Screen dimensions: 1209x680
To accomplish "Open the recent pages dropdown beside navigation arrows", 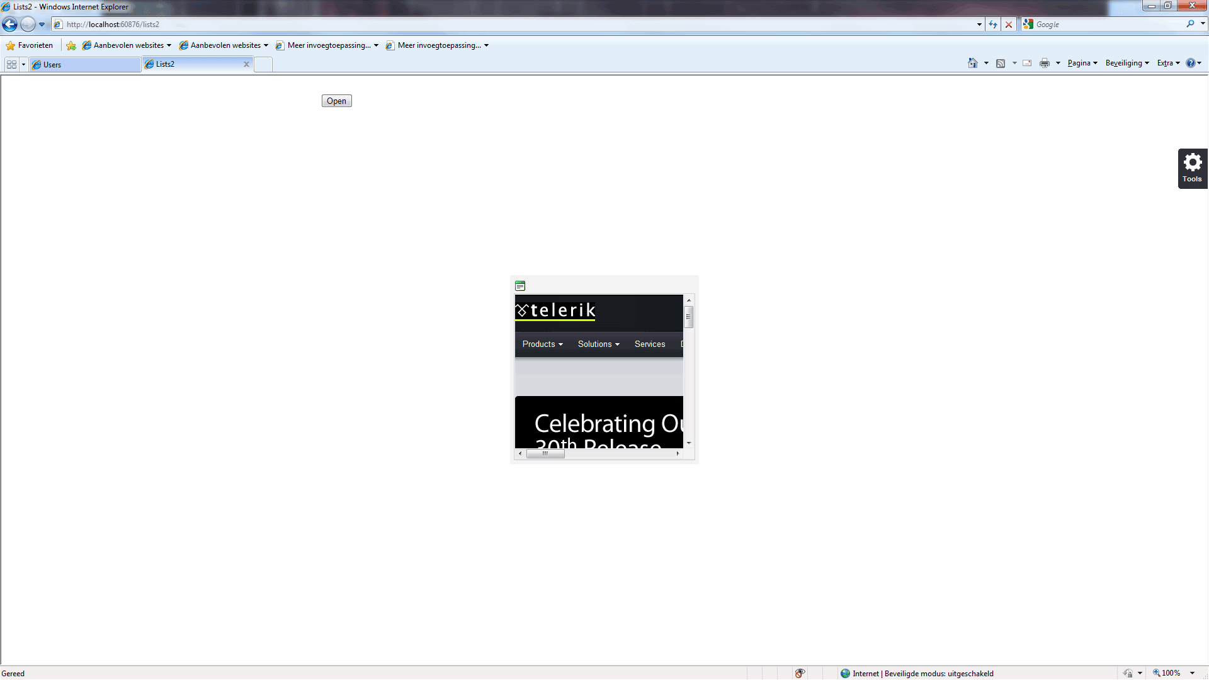I will tap(42, 25).
